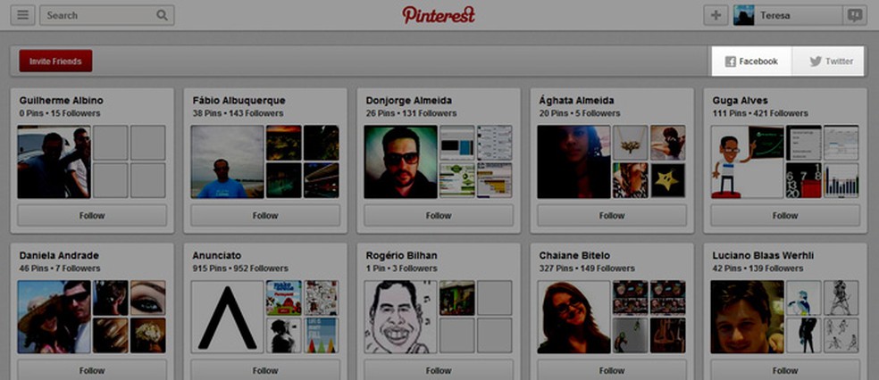The height and width of the screenshot is (380, 879).
Task: Open Guilherme Albino's profile name
Action: tap(61, 101)
